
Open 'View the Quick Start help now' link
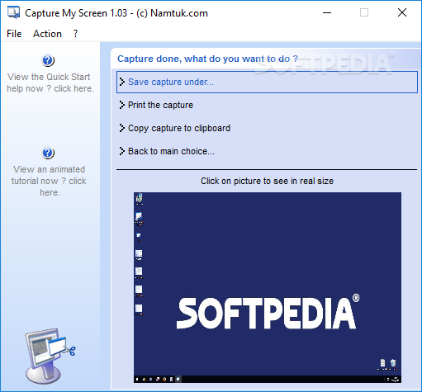50,83
